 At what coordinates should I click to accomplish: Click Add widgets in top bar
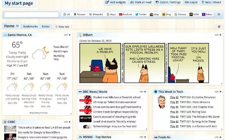pos(115,2)
